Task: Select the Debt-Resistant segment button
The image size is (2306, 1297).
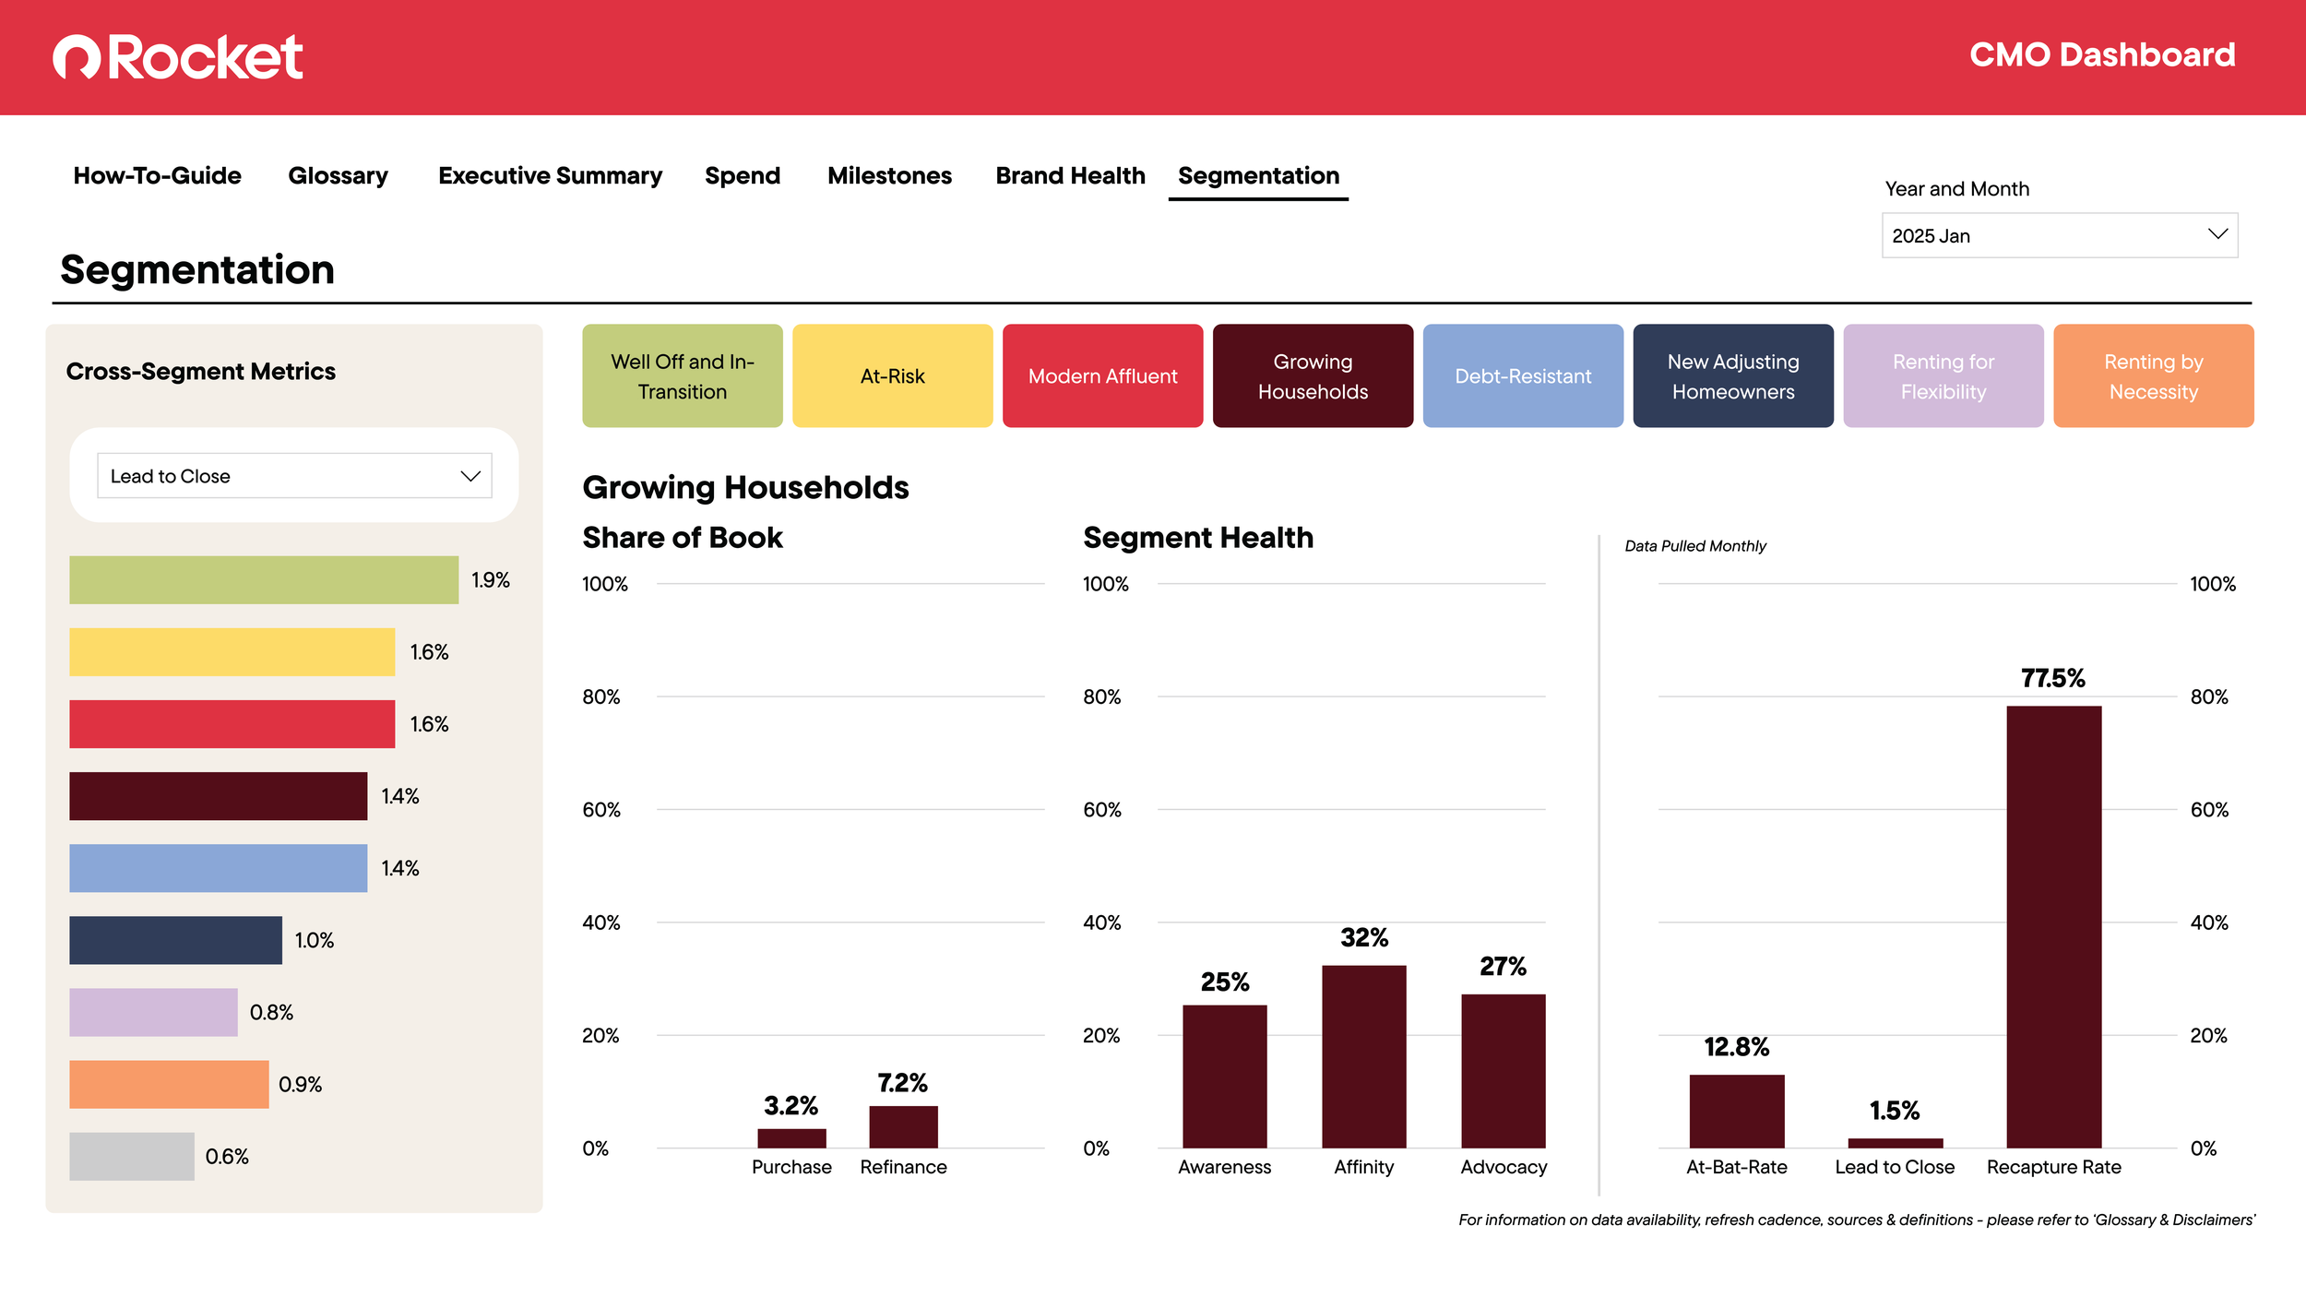Action: point(1522,375)
